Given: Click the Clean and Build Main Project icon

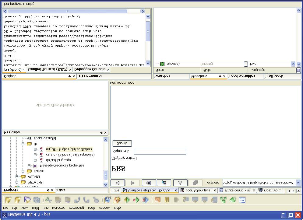Looking at the screenshot, I should click(117, 200).
